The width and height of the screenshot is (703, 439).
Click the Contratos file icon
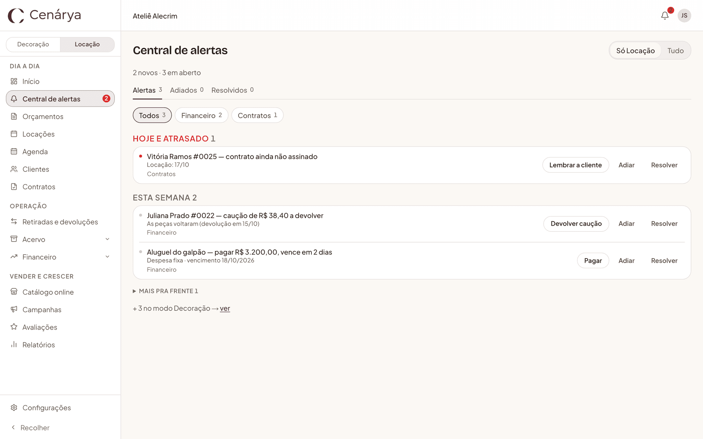[14, 187]
